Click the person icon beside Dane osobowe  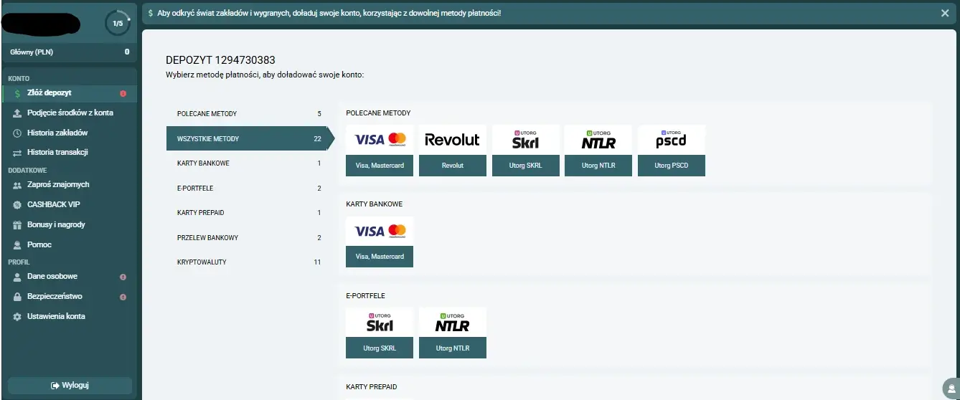[x=17, y=277]
